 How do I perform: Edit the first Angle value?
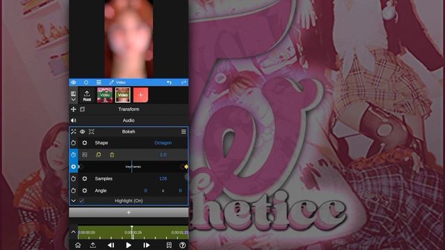point(145,191)
